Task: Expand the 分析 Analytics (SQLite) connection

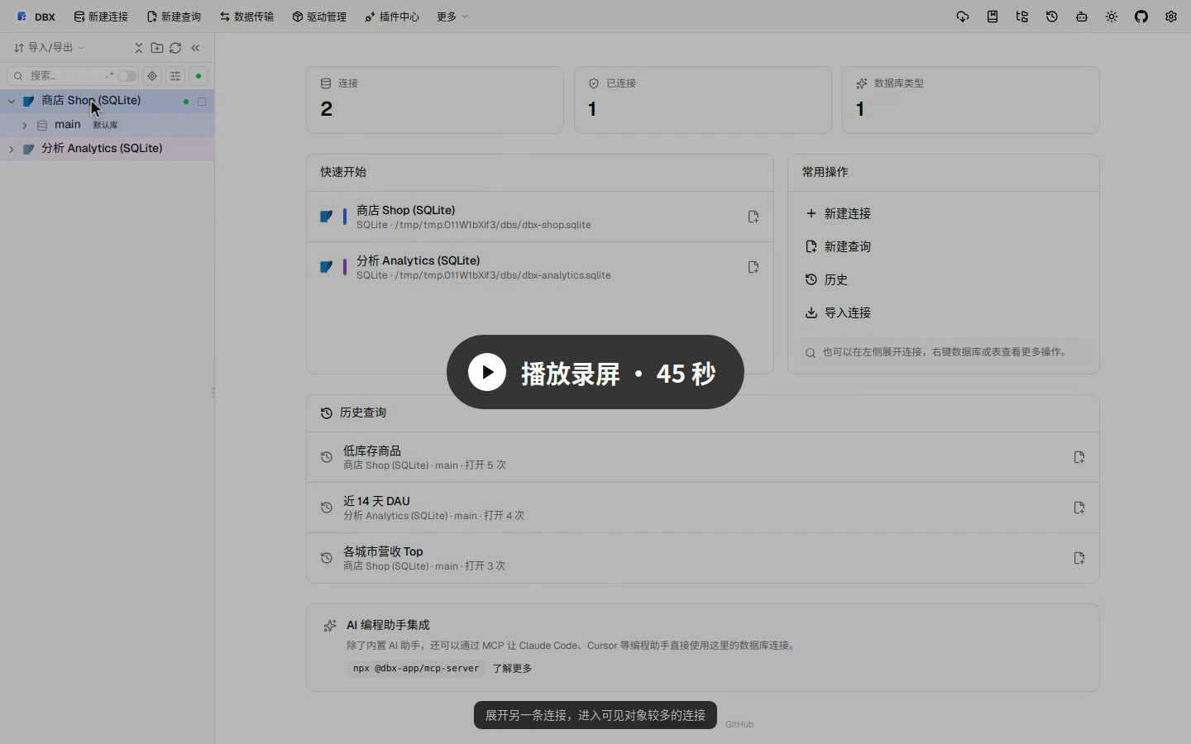Action: (12, 150)
